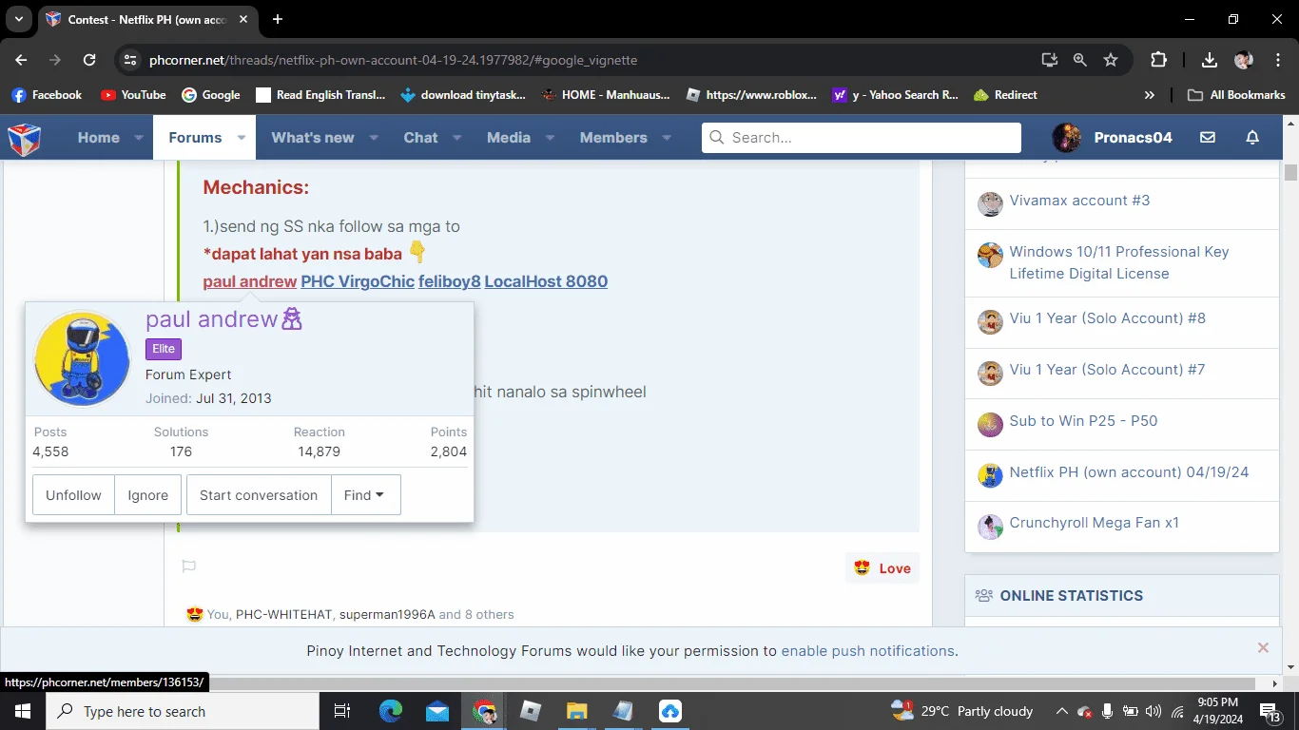
Task: Reload the page in Chrome
Action: (x=89, y=60)
